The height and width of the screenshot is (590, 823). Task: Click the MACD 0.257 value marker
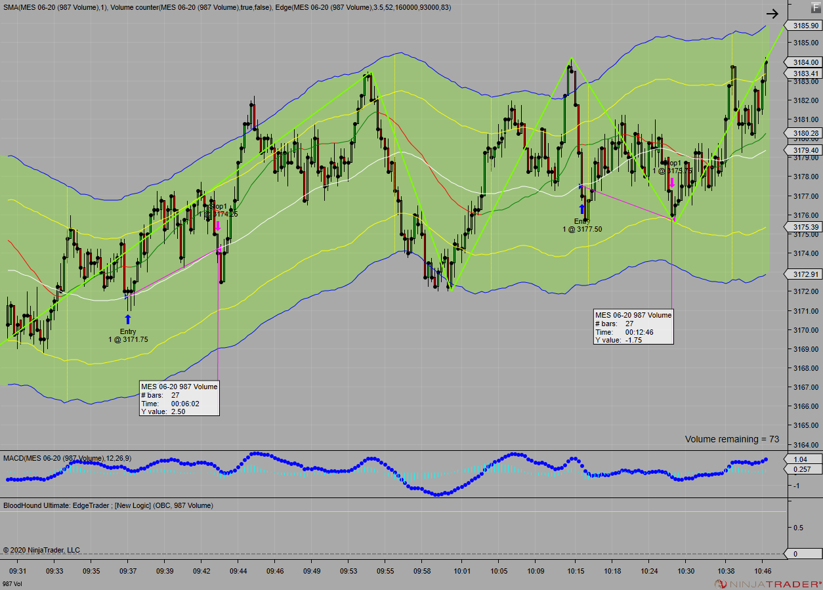pyautogui.click(x=804, y=469)
